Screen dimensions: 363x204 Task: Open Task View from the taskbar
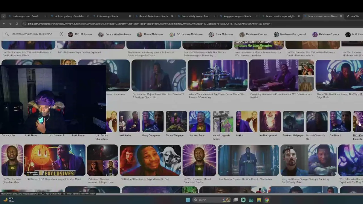coord(235,200)
